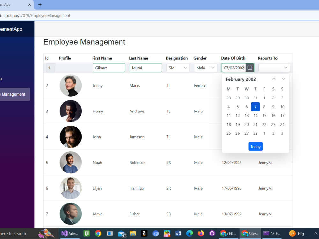Screen dimensions: 319x239
Task: Click Henry Andrews' profile photo
Action: pos(70,111)
